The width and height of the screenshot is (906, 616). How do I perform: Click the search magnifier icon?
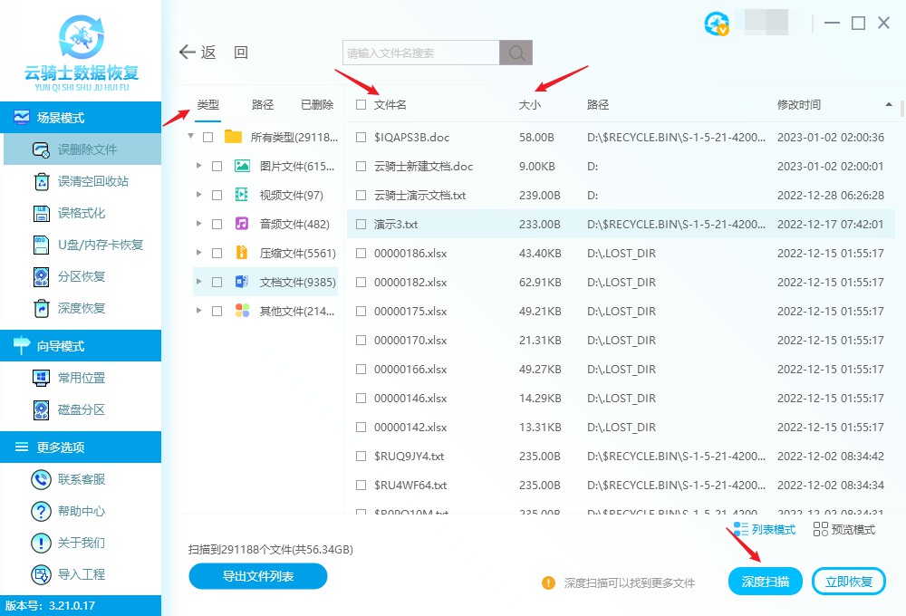[x=516, y=53]
